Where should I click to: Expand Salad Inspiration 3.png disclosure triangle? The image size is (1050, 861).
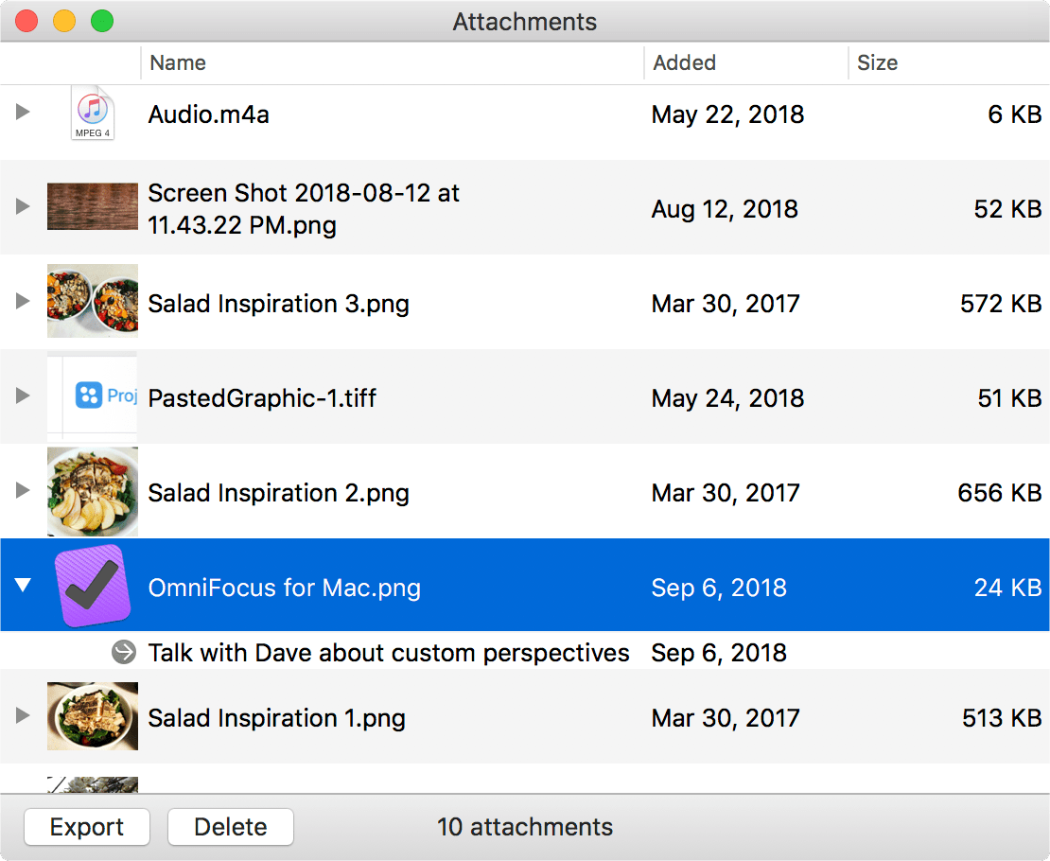(x=23, y=301)
